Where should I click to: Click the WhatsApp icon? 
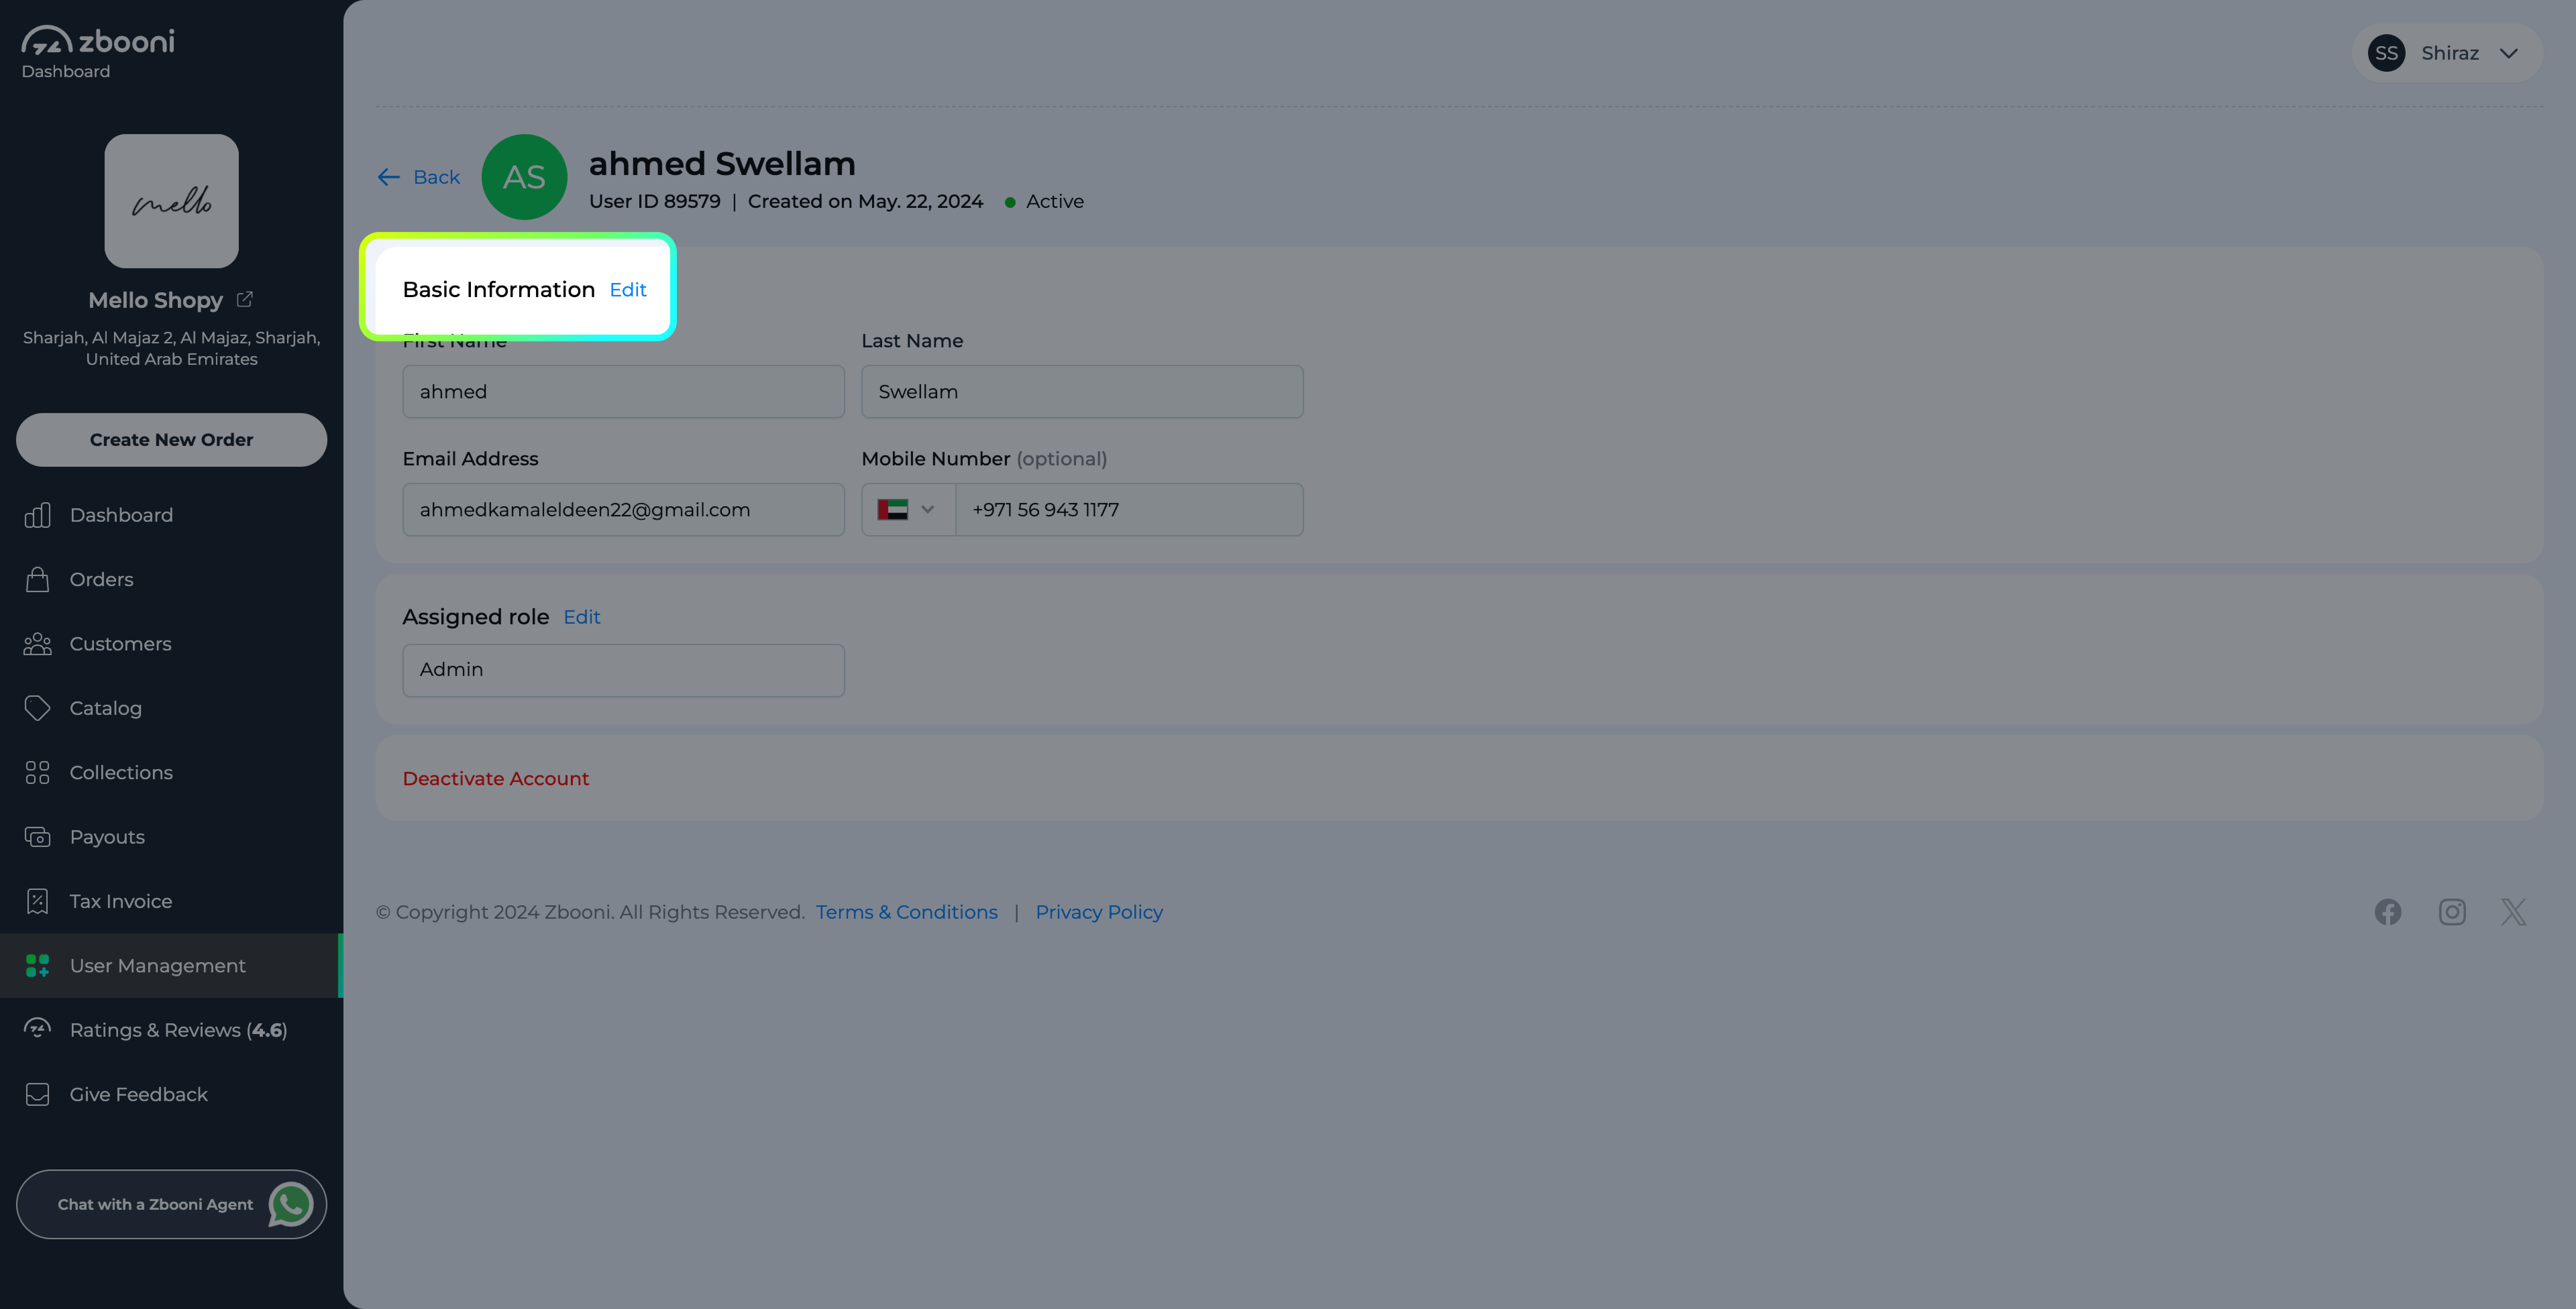[x=291, y=1204]
